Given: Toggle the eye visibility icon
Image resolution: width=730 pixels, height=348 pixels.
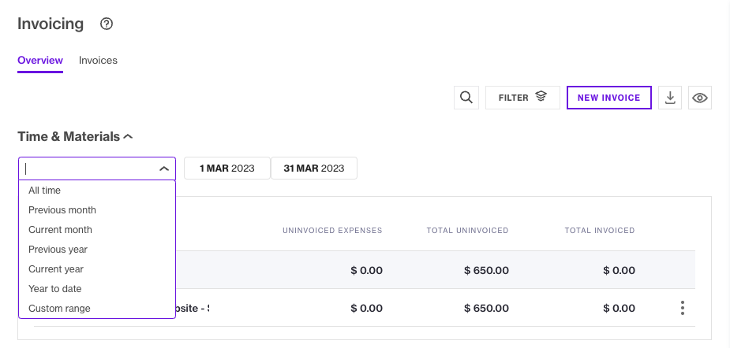Looking at the screenshot, I should click(x=700, y=98).
